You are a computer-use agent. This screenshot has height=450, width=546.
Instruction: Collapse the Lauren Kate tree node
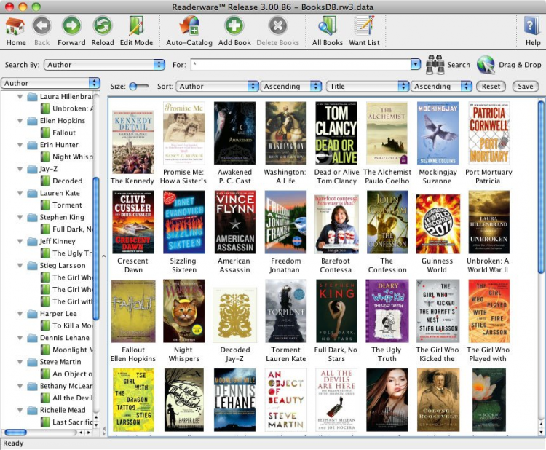coord(20,193)
